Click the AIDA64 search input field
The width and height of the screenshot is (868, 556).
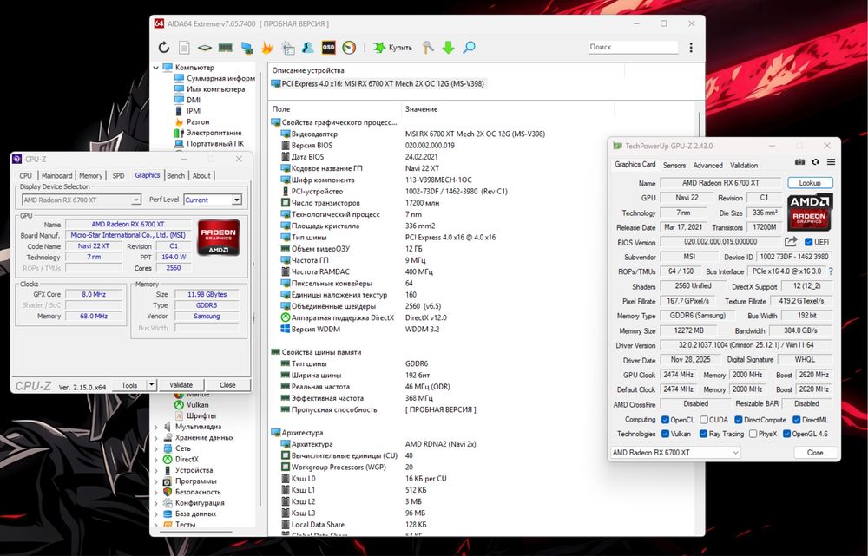point(631,47)
